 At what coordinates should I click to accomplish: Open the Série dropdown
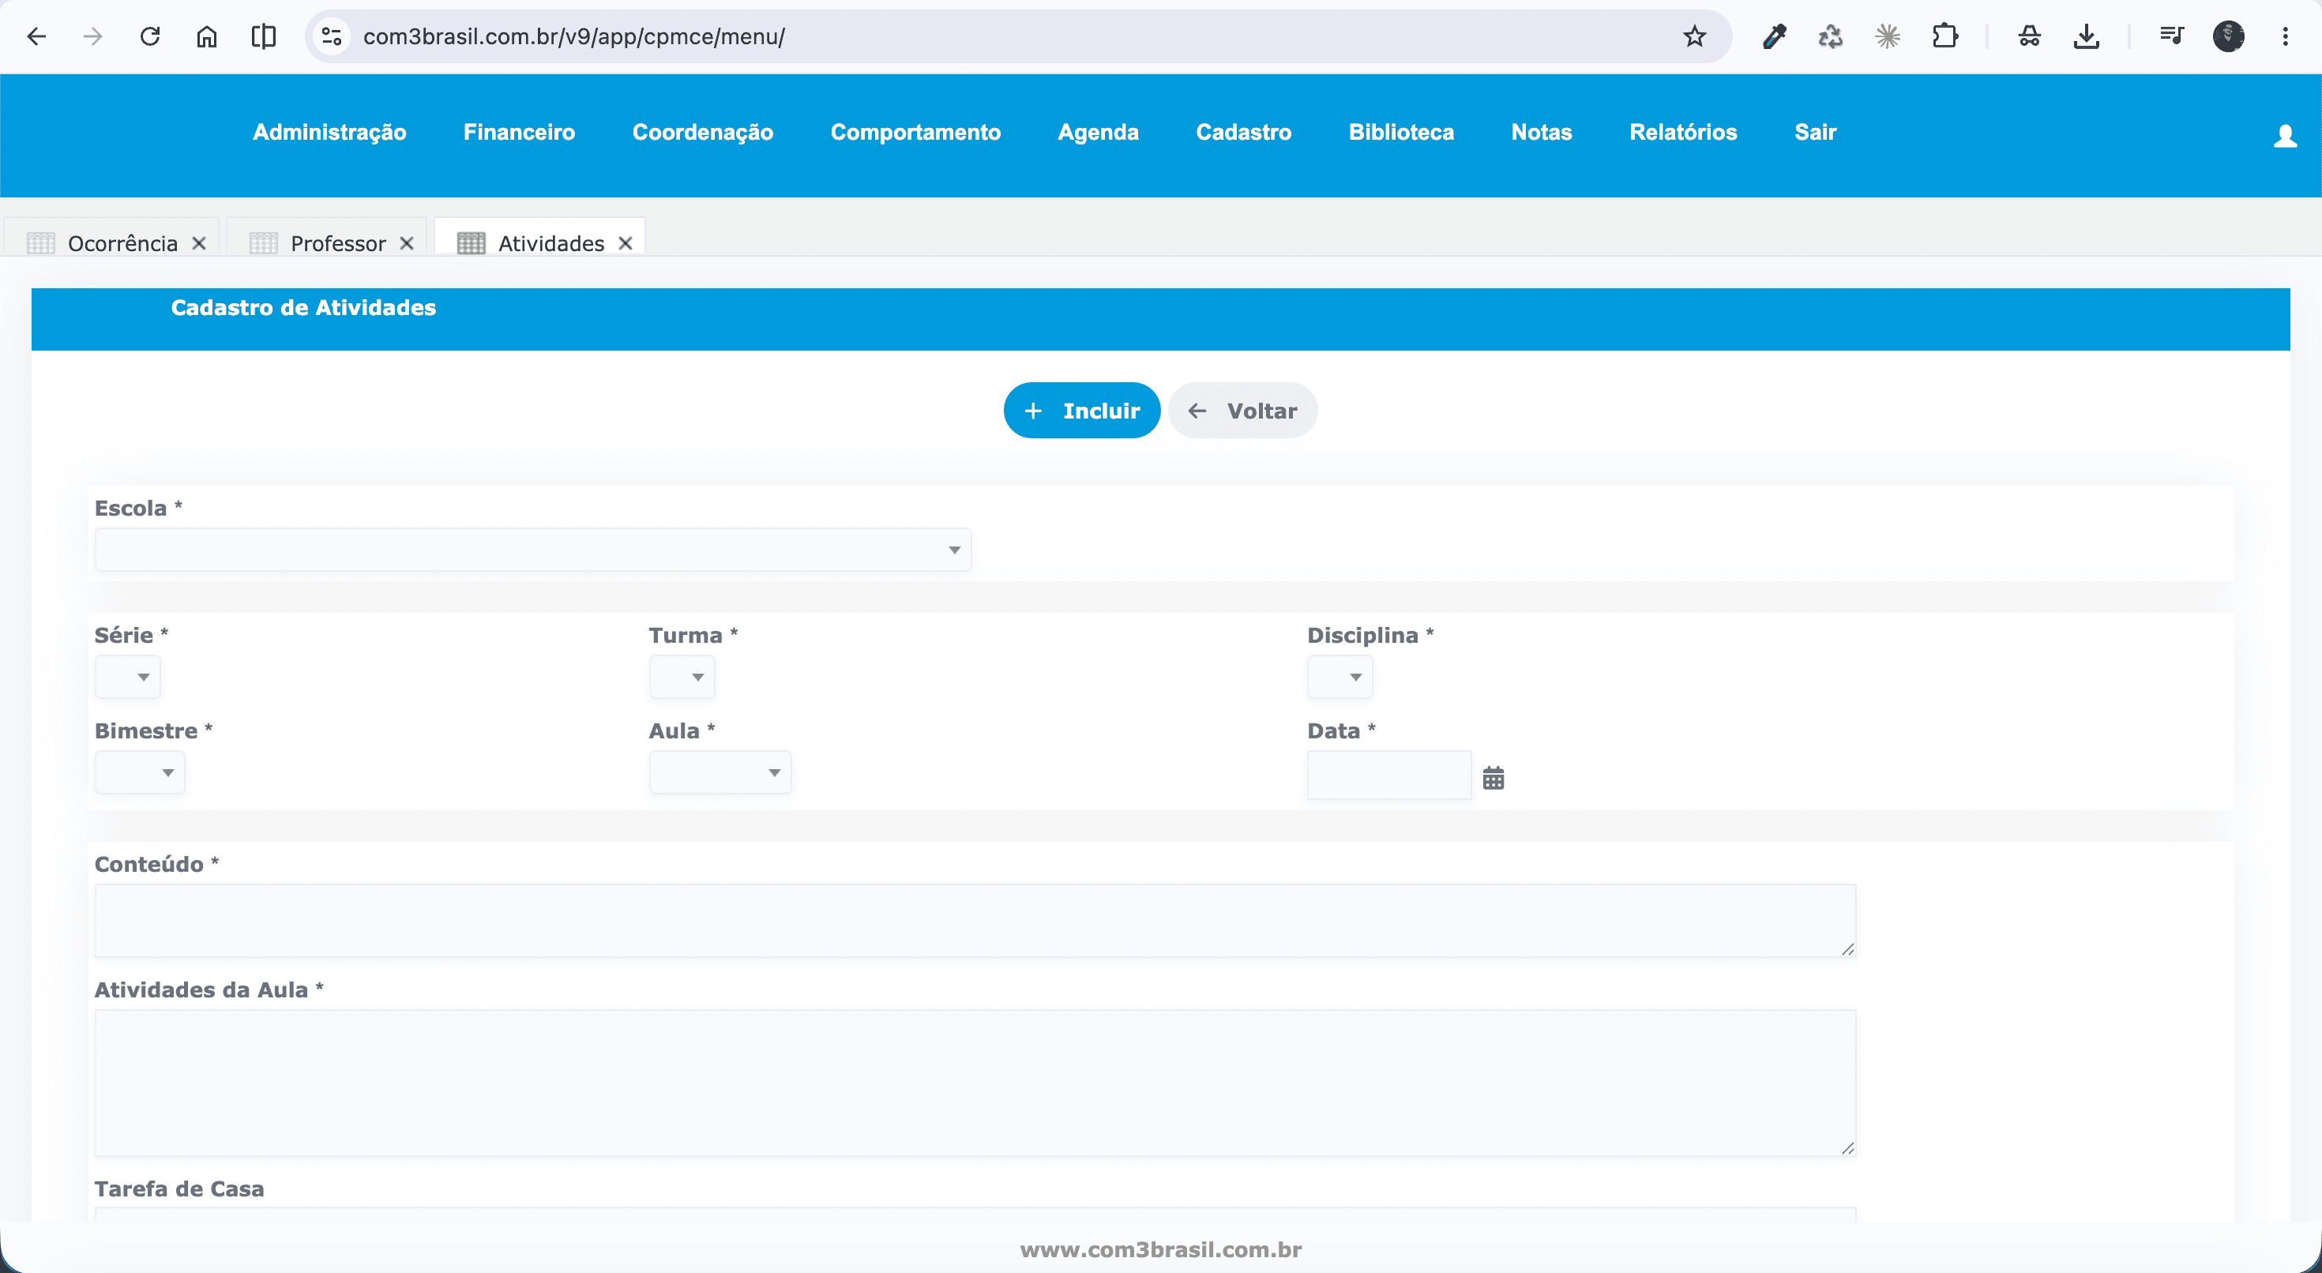[128, 677]
